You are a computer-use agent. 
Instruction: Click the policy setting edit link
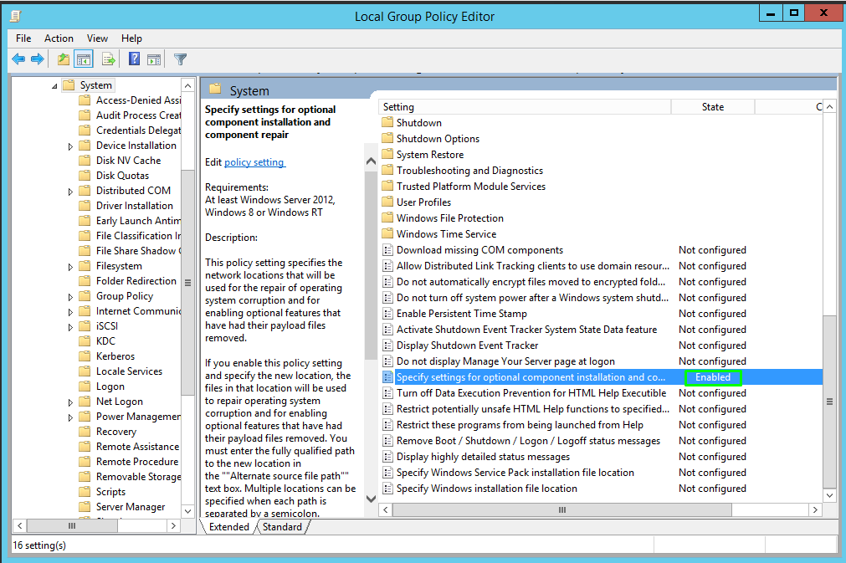point(254,162)
